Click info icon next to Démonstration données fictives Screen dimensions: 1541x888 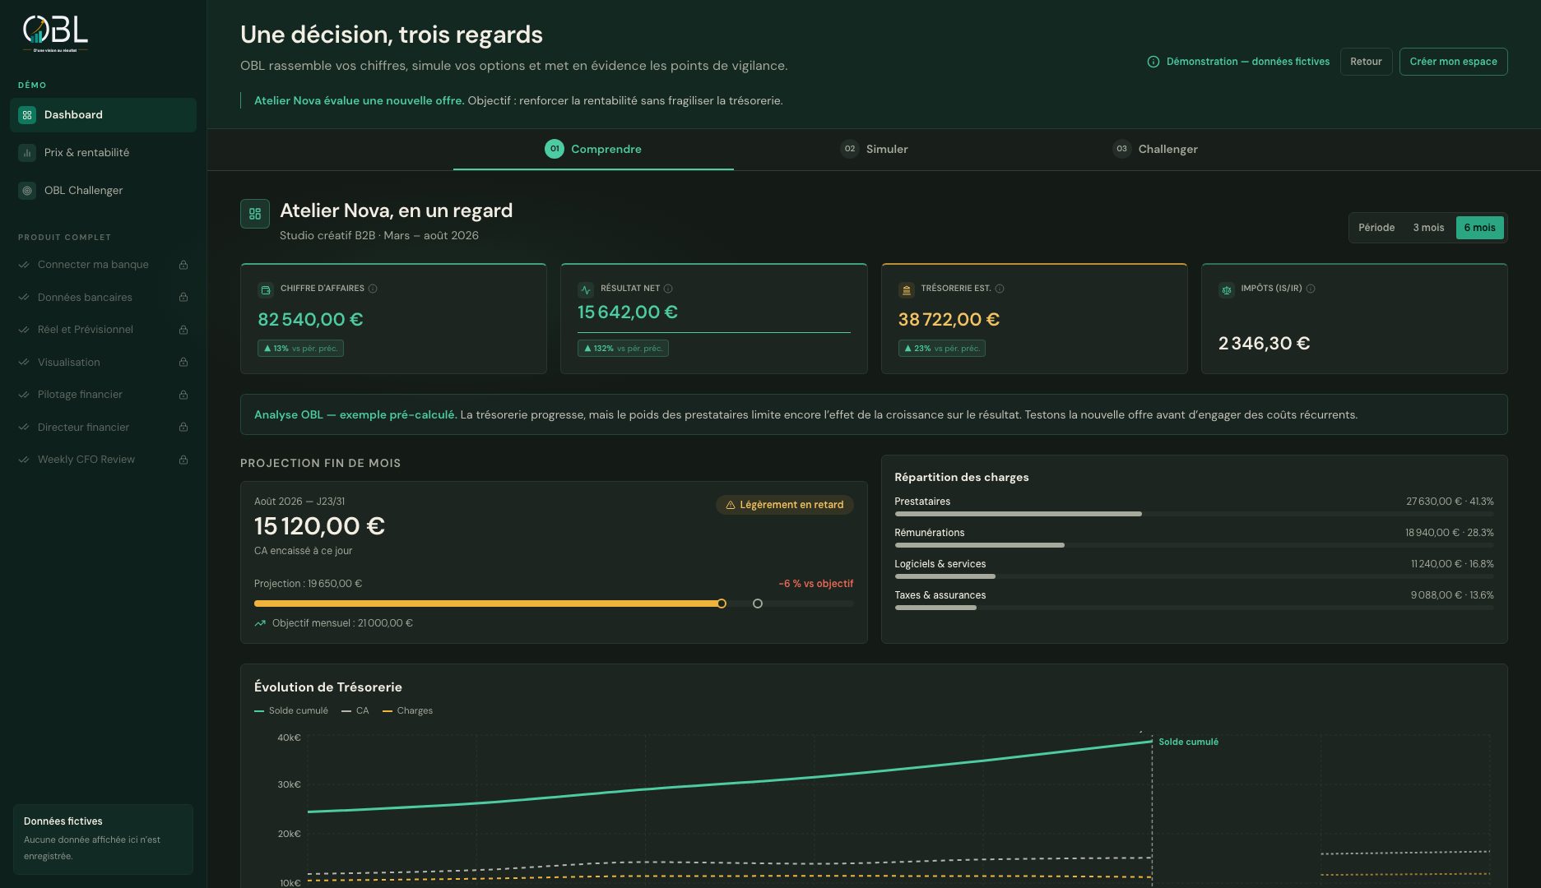[x=1153, y=62]
